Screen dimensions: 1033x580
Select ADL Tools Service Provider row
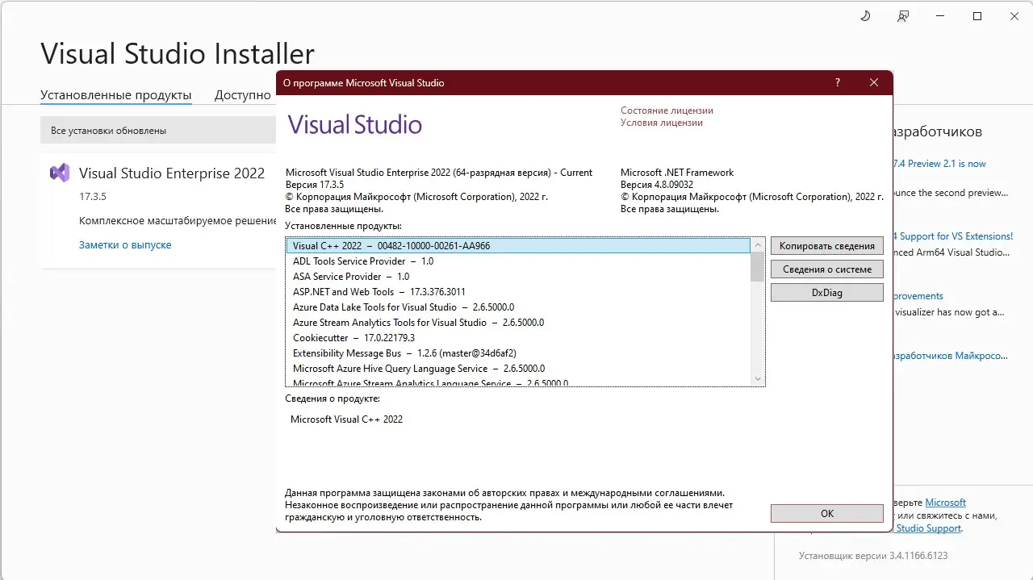tap(518, 261)
